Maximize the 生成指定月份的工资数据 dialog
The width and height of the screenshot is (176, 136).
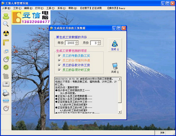click(119, 28)
